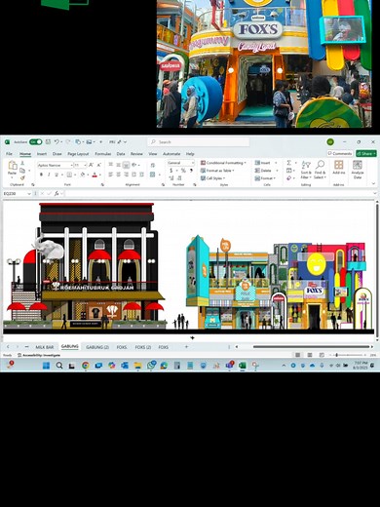
Task: Increase font size with the larger A
Action: click(92, 166)
